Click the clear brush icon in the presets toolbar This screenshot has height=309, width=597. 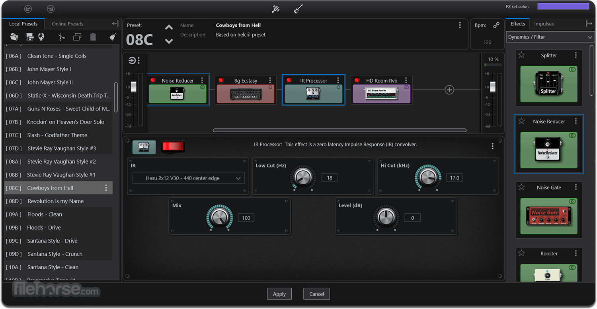click(x=113, y=37)
